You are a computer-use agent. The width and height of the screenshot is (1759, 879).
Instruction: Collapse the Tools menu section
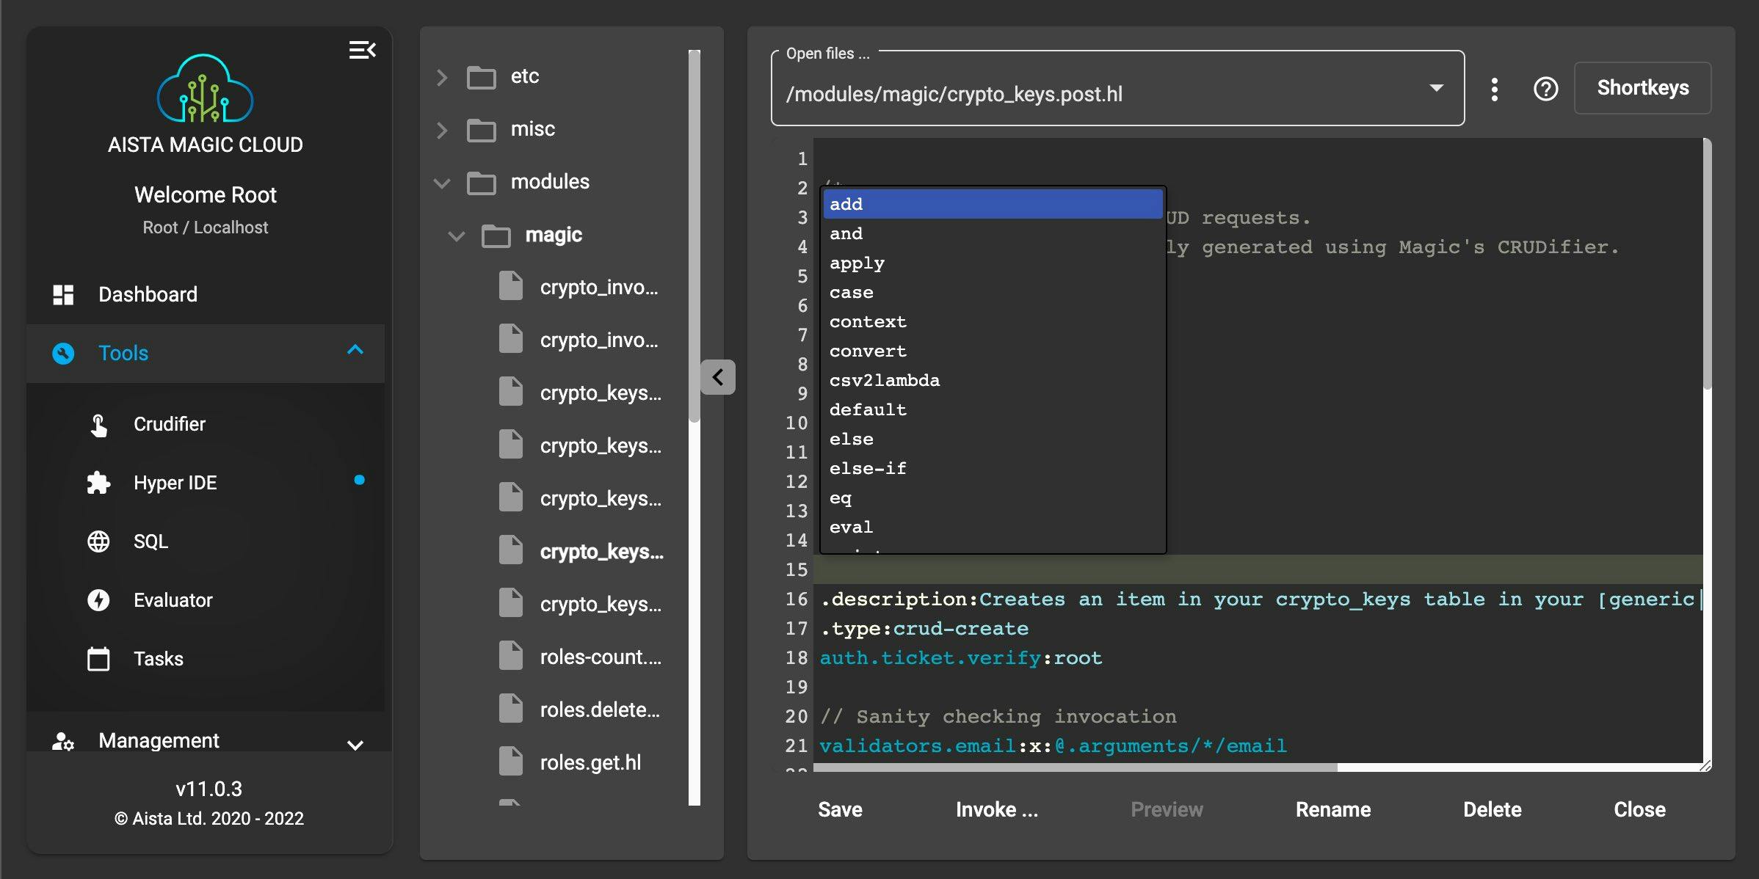point(355,351)
